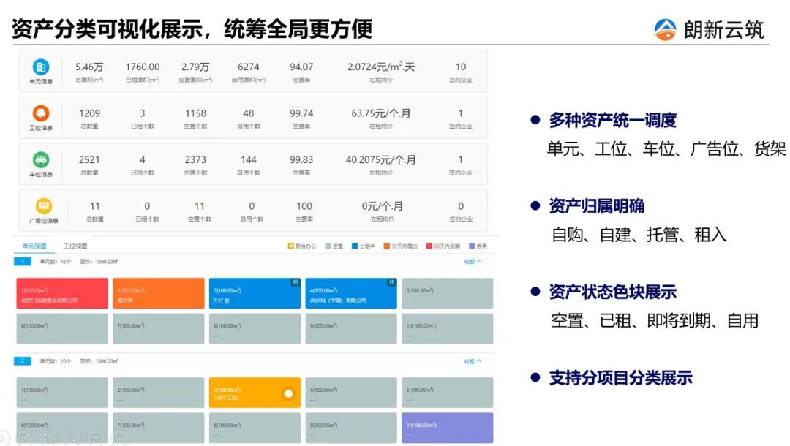Open the red unit 1 tile on floor 1

click(61, 293)
